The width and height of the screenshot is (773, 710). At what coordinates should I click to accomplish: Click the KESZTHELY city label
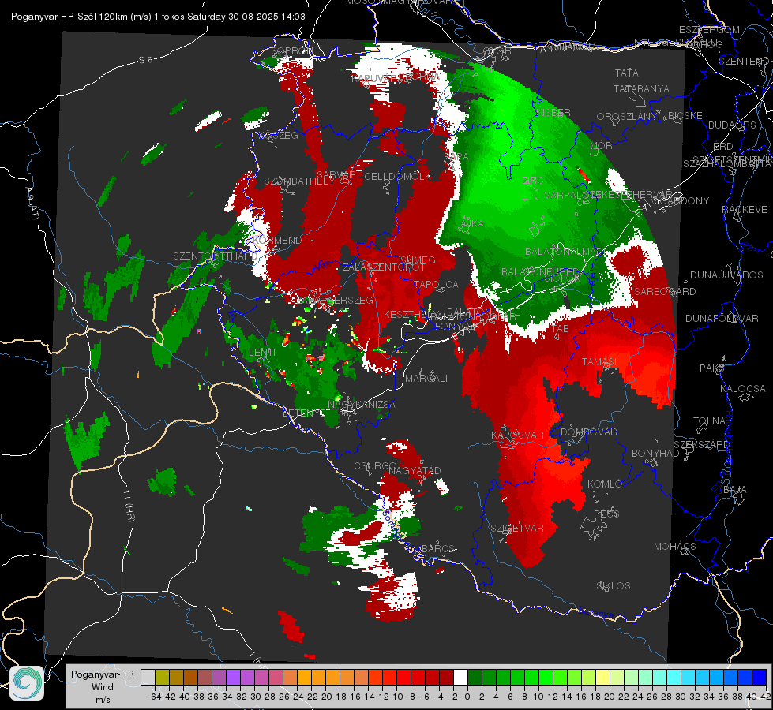[411, 314]
